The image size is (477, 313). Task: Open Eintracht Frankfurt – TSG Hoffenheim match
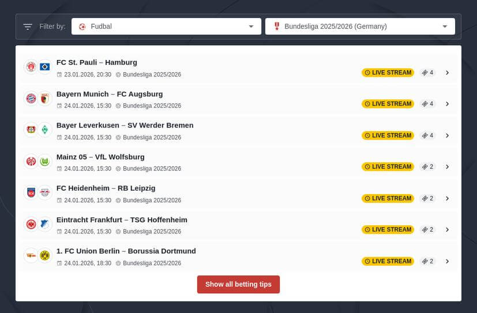coord(122,220)
